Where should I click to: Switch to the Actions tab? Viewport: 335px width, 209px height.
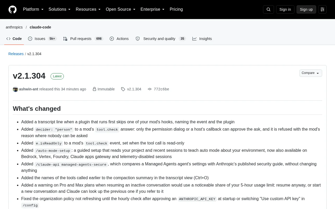(119, 39)
